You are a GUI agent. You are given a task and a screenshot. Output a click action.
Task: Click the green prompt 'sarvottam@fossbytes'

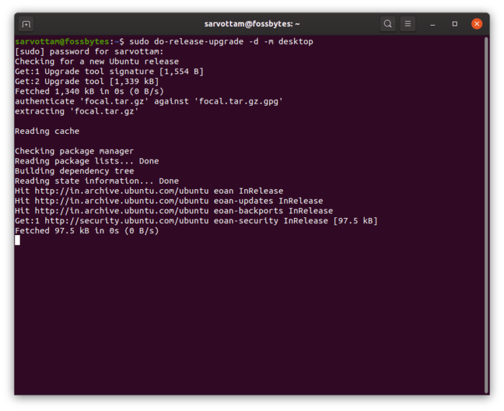pyautogui.click(x=62, y=41)
